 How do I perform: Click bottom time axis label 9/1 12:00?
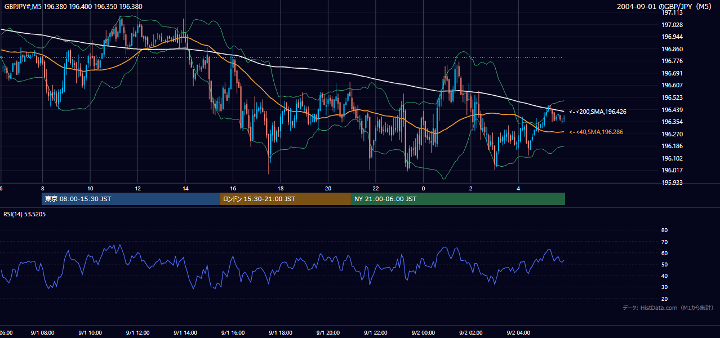pos(137,333)
